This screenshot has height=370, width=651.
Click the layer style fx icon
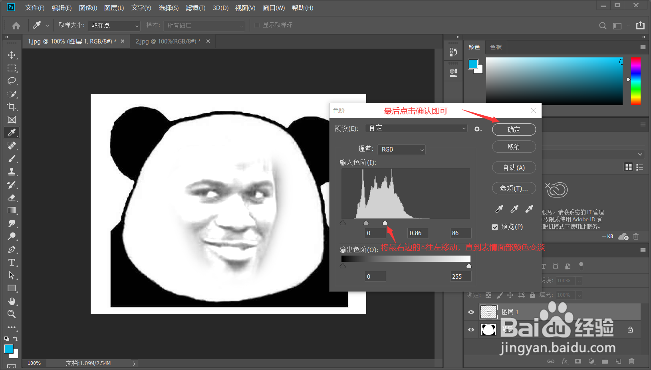tap(564, 361)
